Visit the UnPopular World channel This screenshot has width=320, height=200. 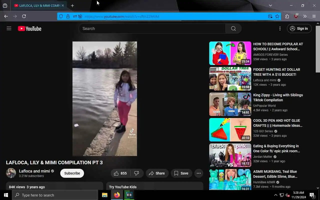coord(264,106)
